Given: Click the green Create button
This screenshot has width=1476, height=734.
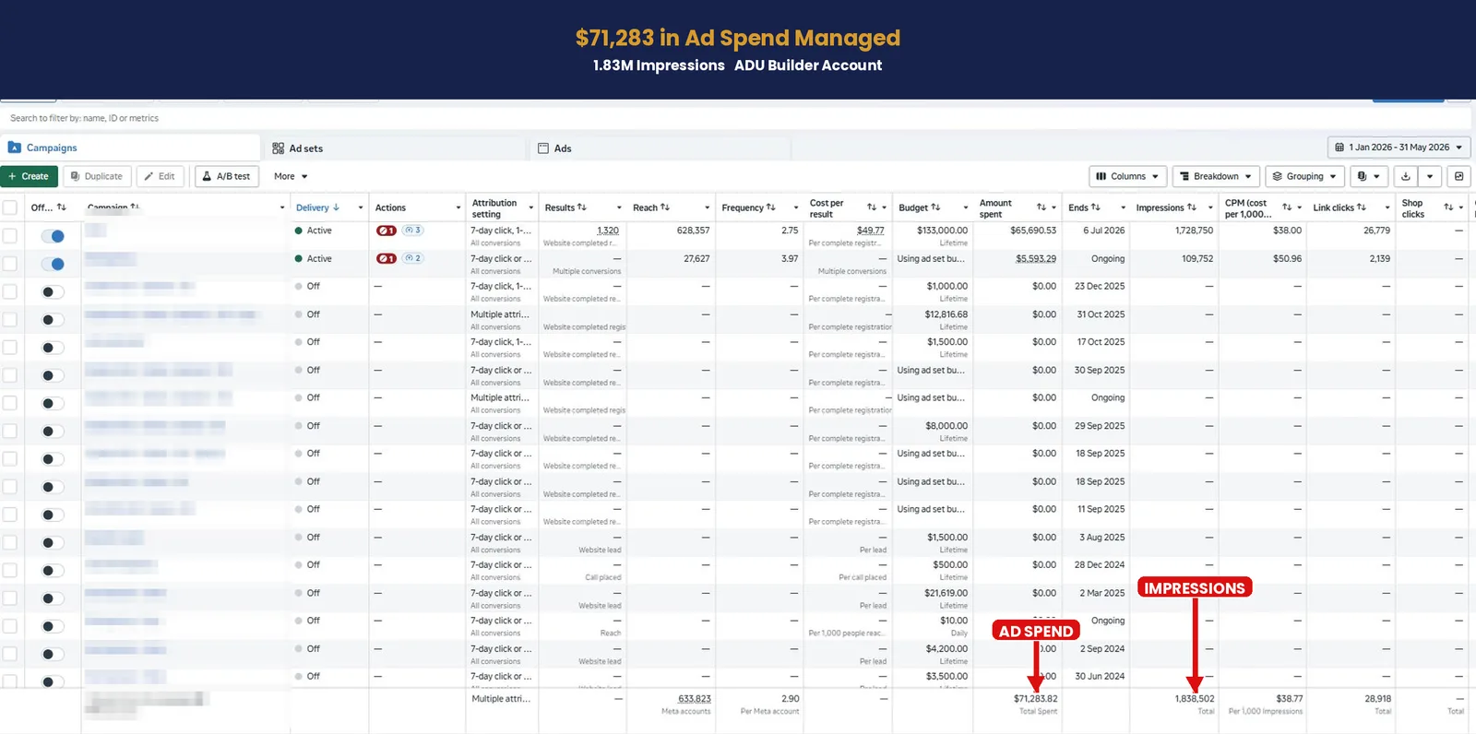Looking at the screenshot, I should (30, 176).
